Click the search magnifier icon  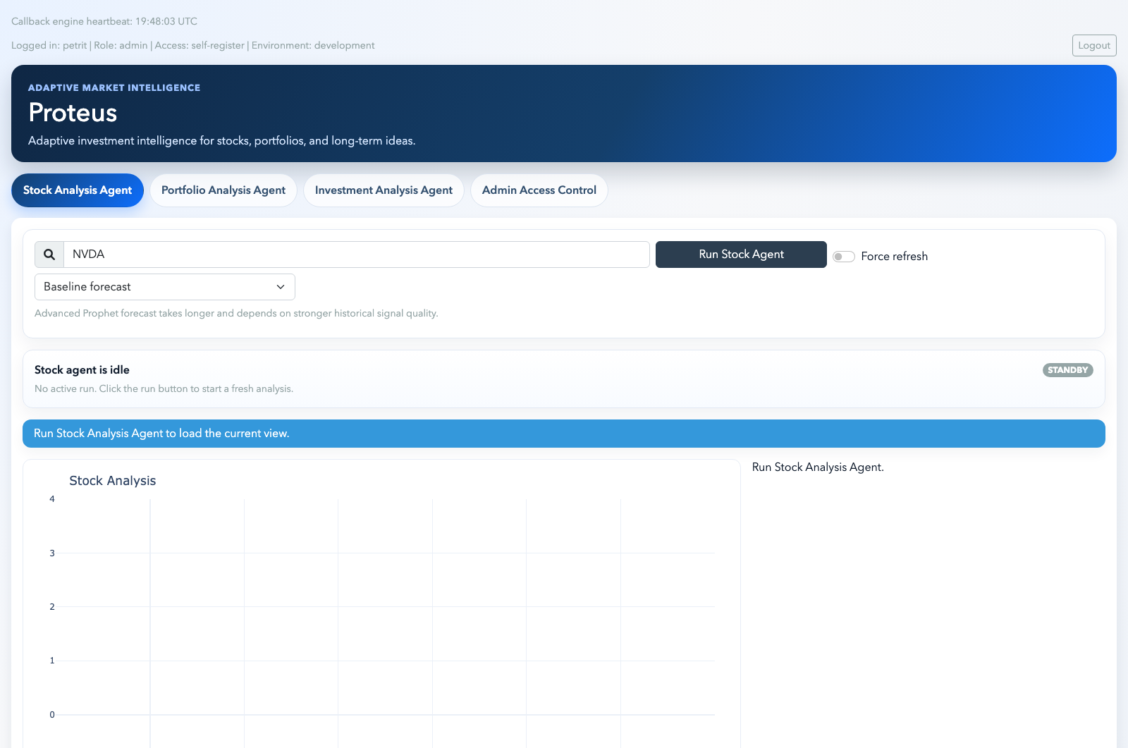(49, 254)
